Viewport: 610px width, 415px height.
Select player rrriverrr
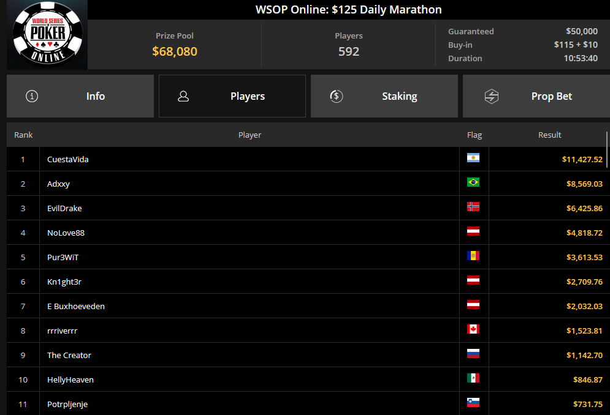coord(63,331)
